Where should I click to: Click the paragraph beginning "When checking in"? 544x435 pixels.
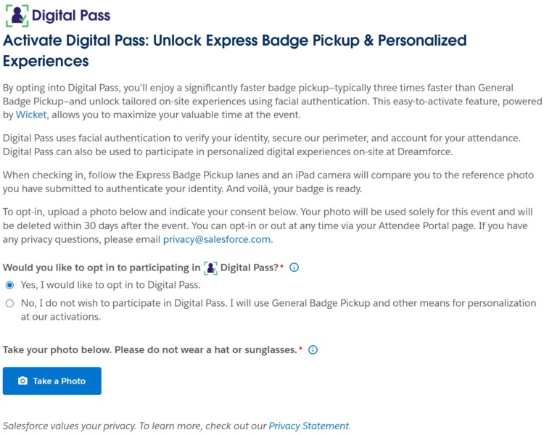268,182
